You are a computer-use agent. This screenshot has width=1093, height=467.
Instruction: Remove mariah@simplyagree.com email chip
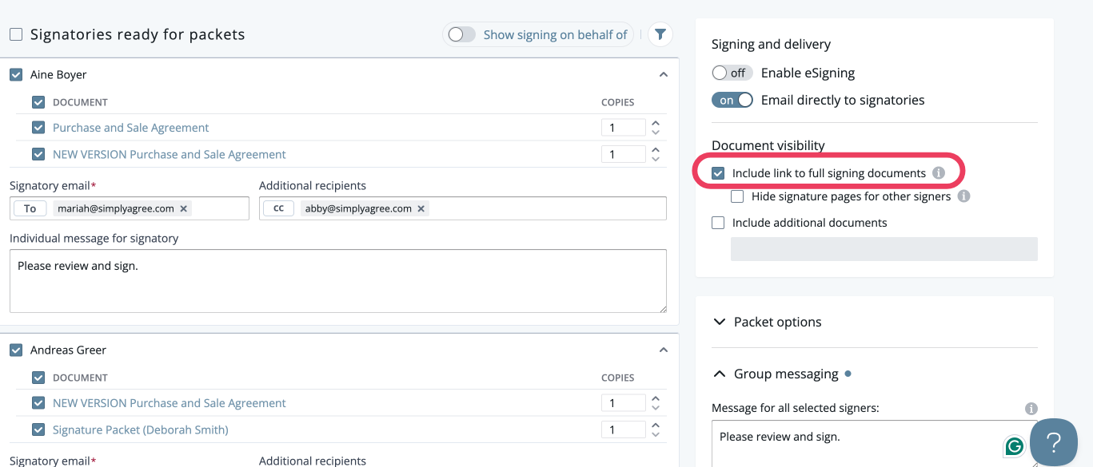[184, 208]
